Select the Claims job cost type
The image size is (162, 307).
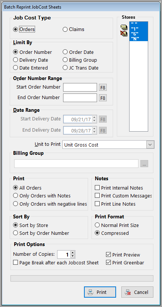[74, 30]
